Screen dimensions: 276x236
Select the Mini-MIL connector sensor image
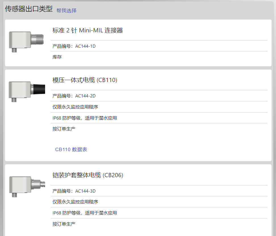tap(26, 42)
